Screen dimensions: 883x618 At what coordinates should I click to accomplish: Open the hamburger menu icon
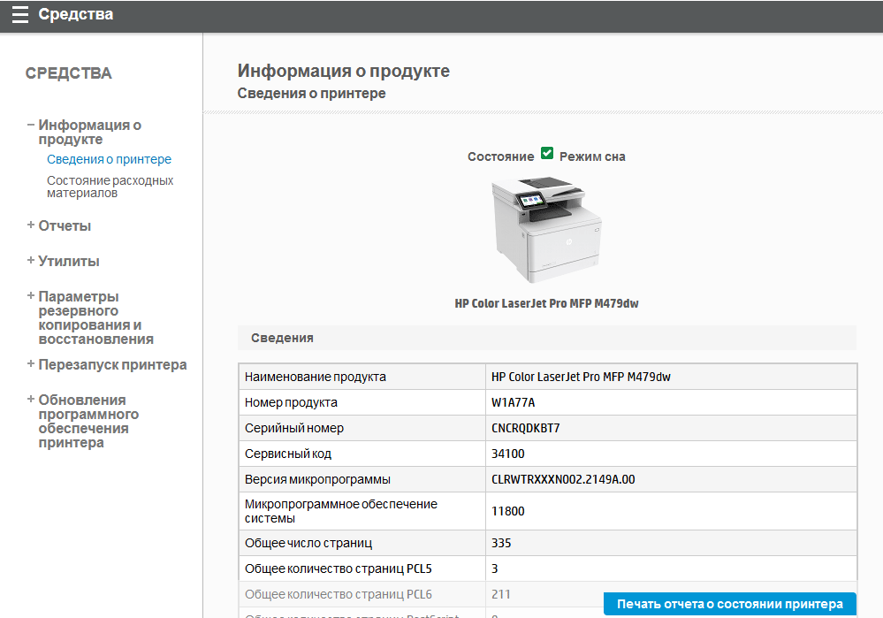point(19,15)
